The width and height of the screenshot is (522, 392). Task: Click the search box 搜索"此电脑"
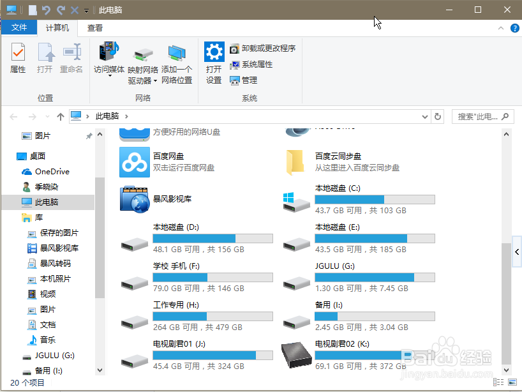click(482, 117)
